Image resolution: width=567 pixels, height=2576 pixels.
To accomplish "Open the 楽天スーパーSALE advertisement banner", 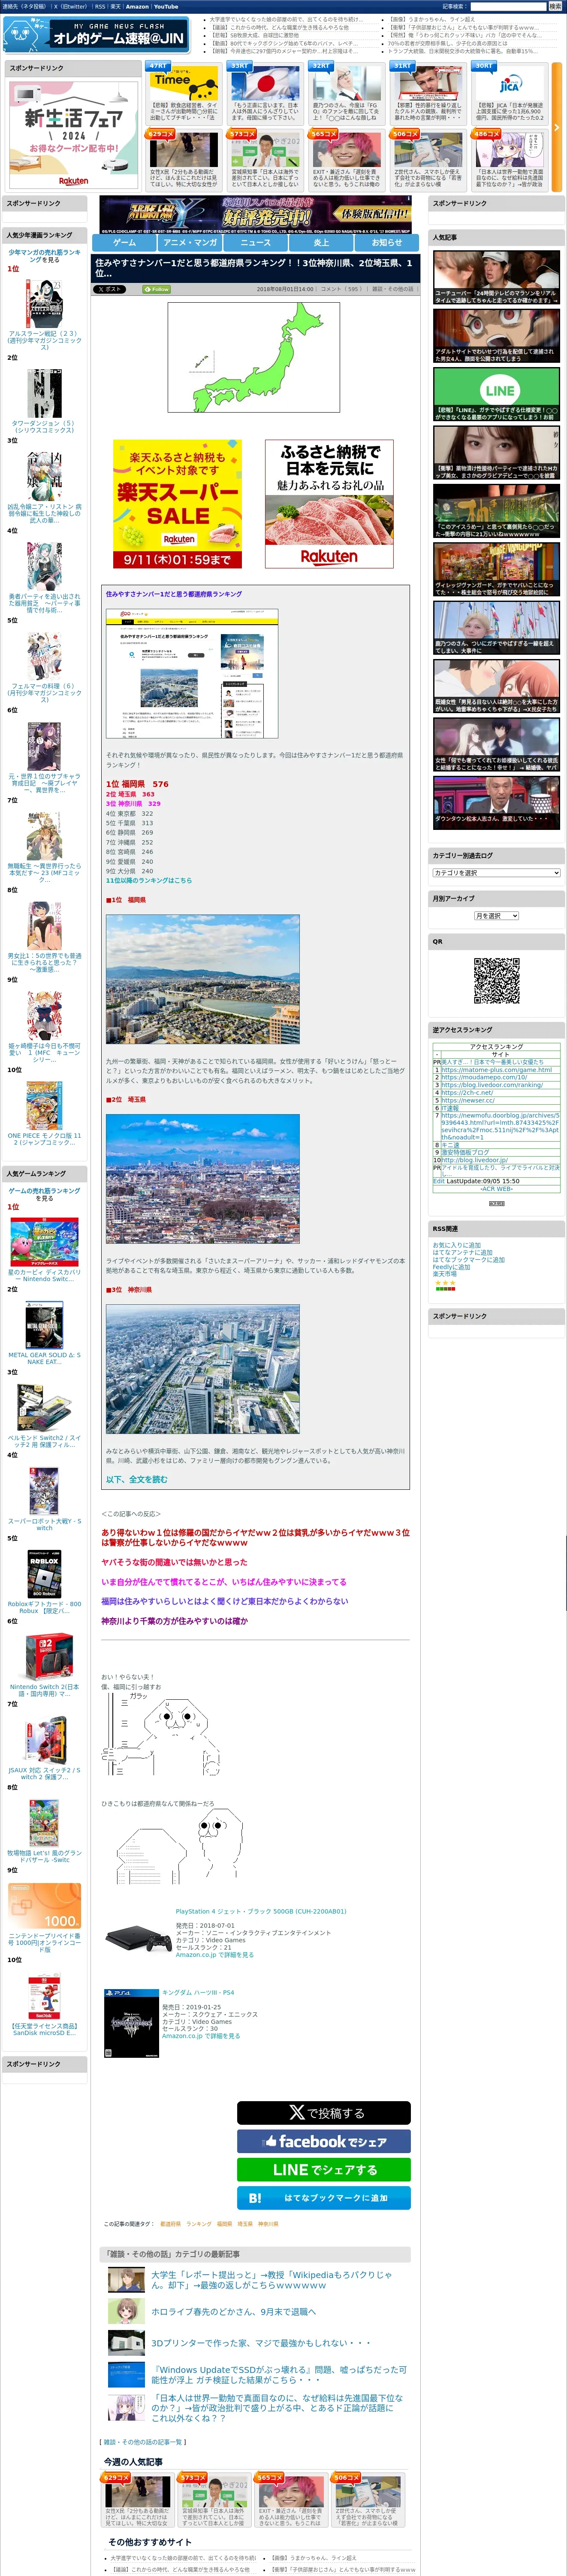I will tap(178, 504).
